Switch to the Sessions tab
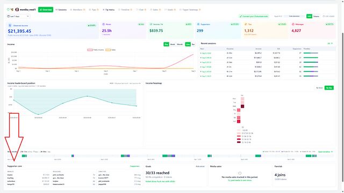 click(61, 10)
